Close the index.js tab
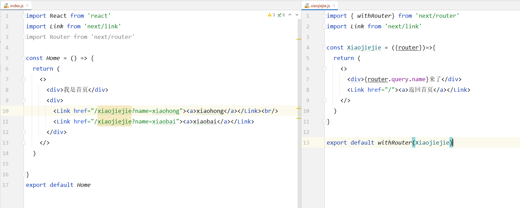 click(x=28, y=6)
